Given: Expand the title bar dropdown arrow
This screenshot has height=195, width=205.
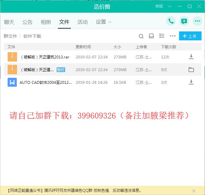Looking at the screenshot, I should (170, 6).
